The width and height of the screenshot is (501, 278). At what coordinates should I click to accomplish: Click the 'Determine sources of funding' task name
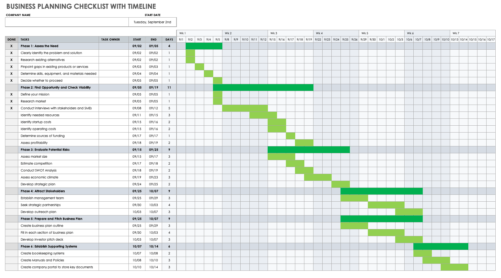coord(43,136)
